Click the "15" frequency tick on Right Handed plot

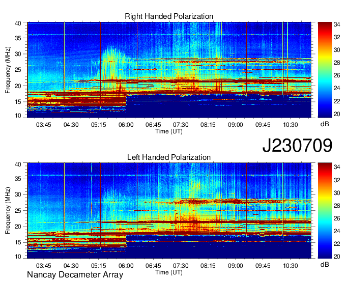coord(18,102)
